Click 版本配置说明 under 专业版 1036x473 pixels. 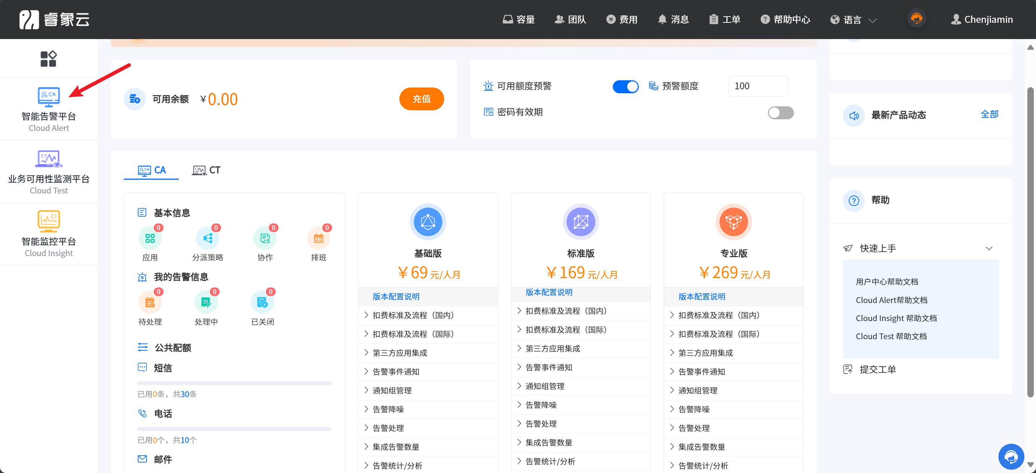pyautogui.click(x=701, y=297)
